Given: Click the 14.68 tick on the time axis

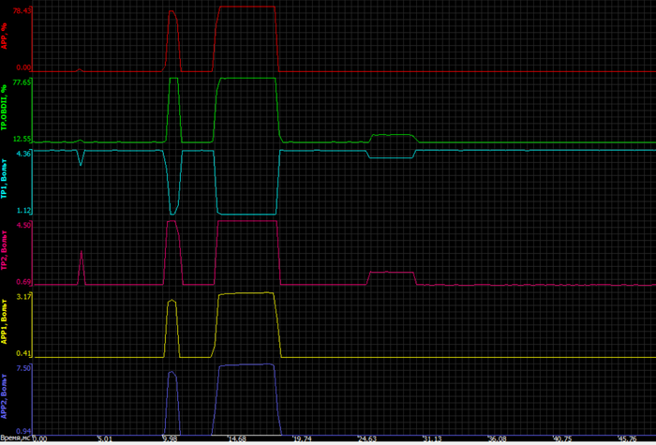Looking at the screenshot, I should [237, 438].
